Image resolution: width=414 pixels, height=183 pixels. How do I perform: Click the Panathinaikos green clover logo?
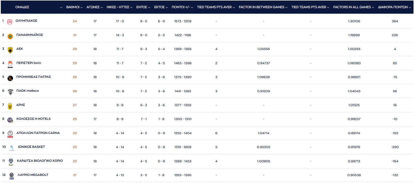coord(10,36)
